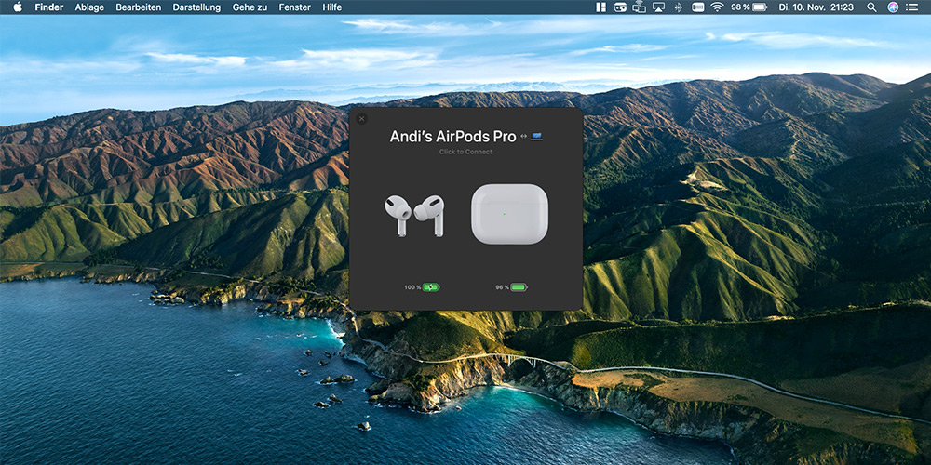Viewport: 931px width, 465px height.
Task: Click the window-tiling grid menu bar icon
Action: (600, 7)
